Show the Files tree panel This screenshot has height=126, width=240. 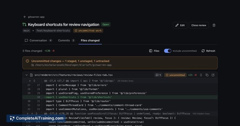[x=154, y=51]
